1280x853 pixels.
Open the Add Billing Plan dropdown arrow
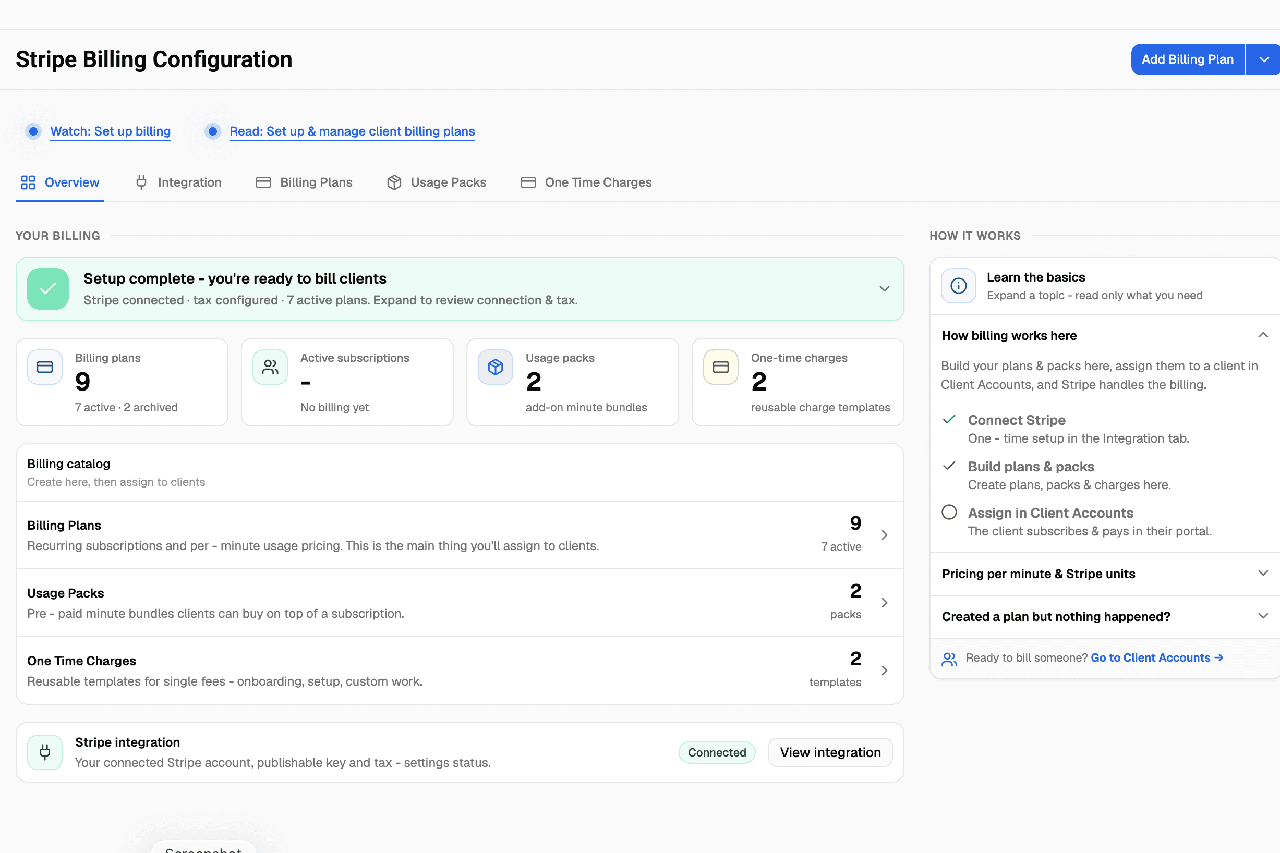point(1264,59)
